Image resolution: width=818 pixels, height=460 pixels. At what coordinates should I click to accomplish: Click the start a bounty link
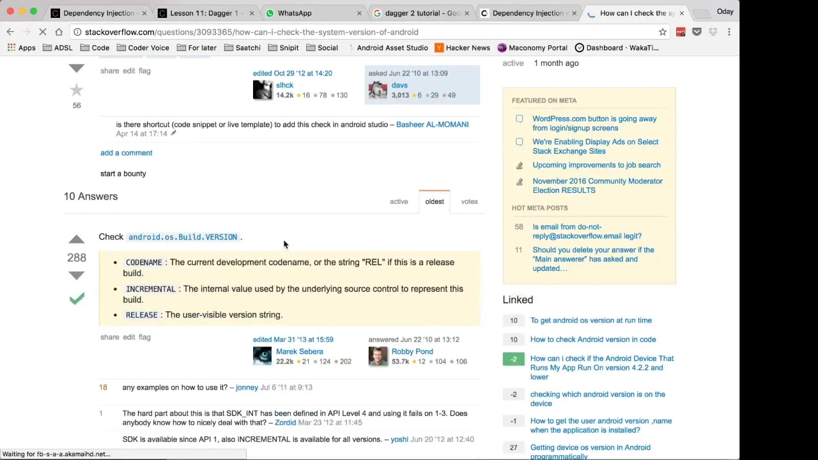[x=123, y=174]
